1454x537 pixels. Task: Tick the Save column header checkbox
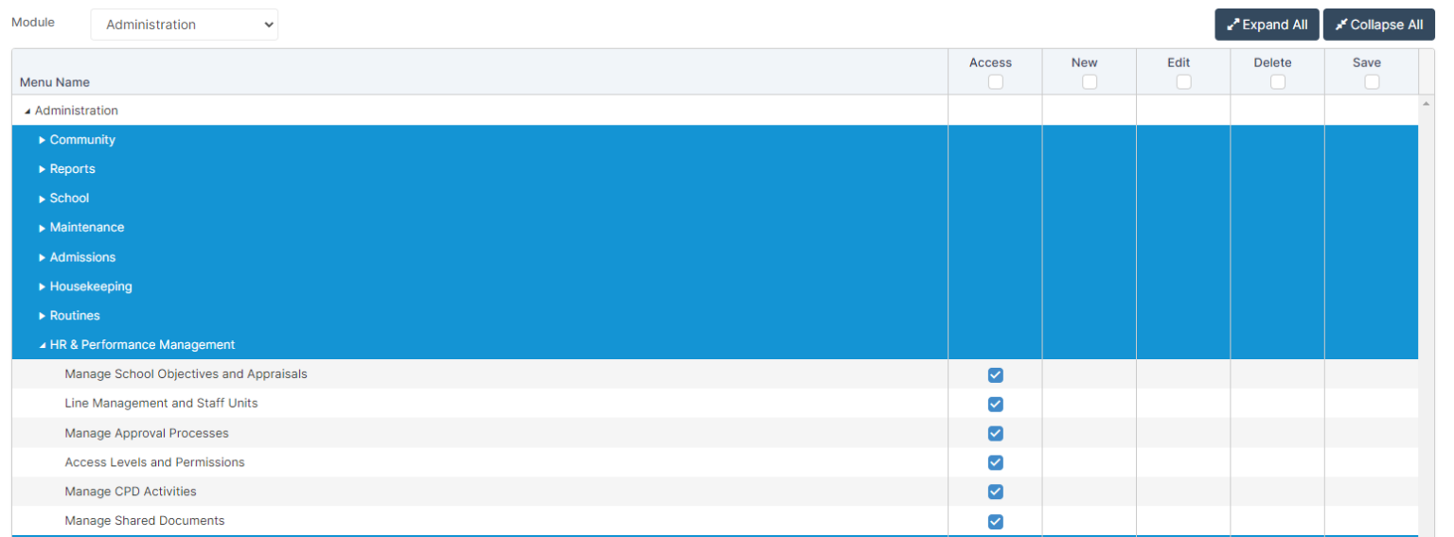pos(1372,82)
